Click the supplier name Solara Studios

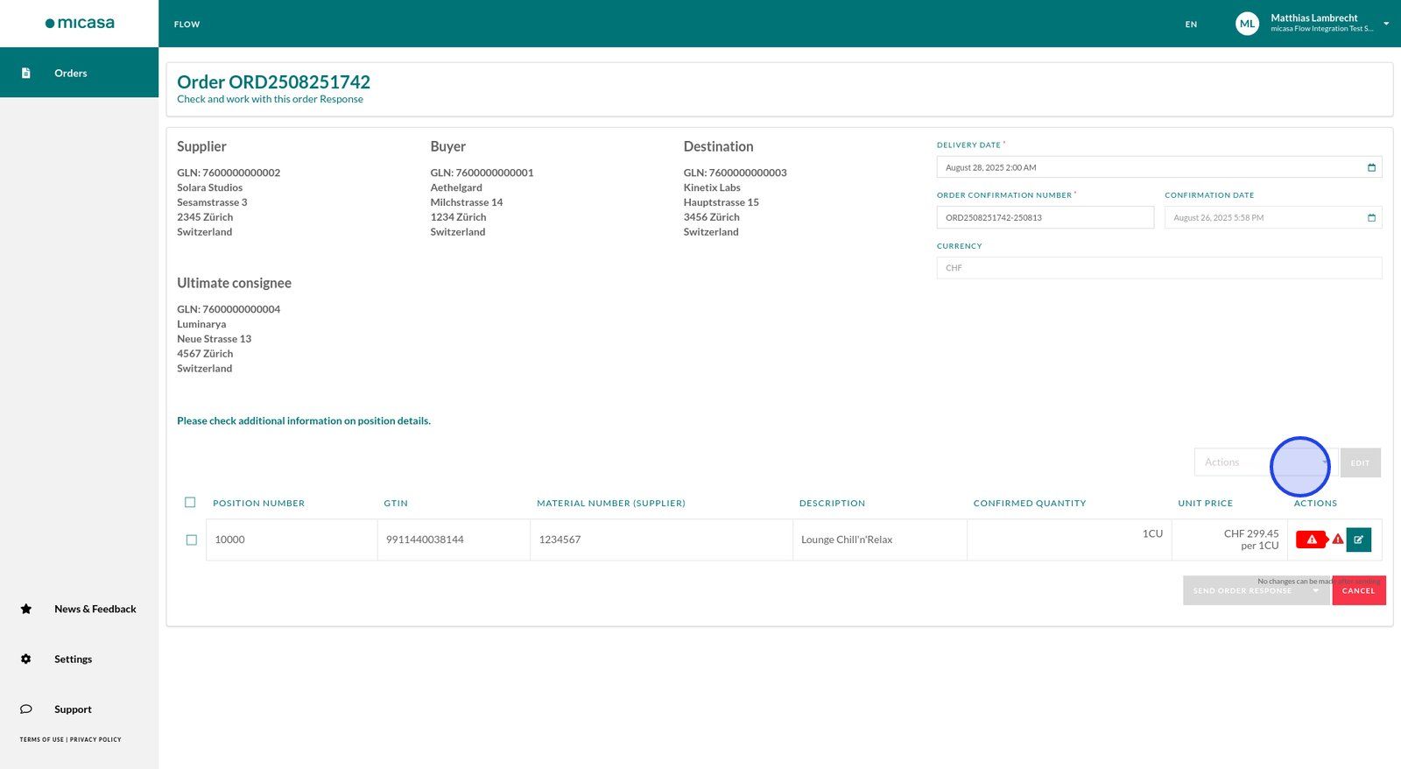(x=209, y=187)
